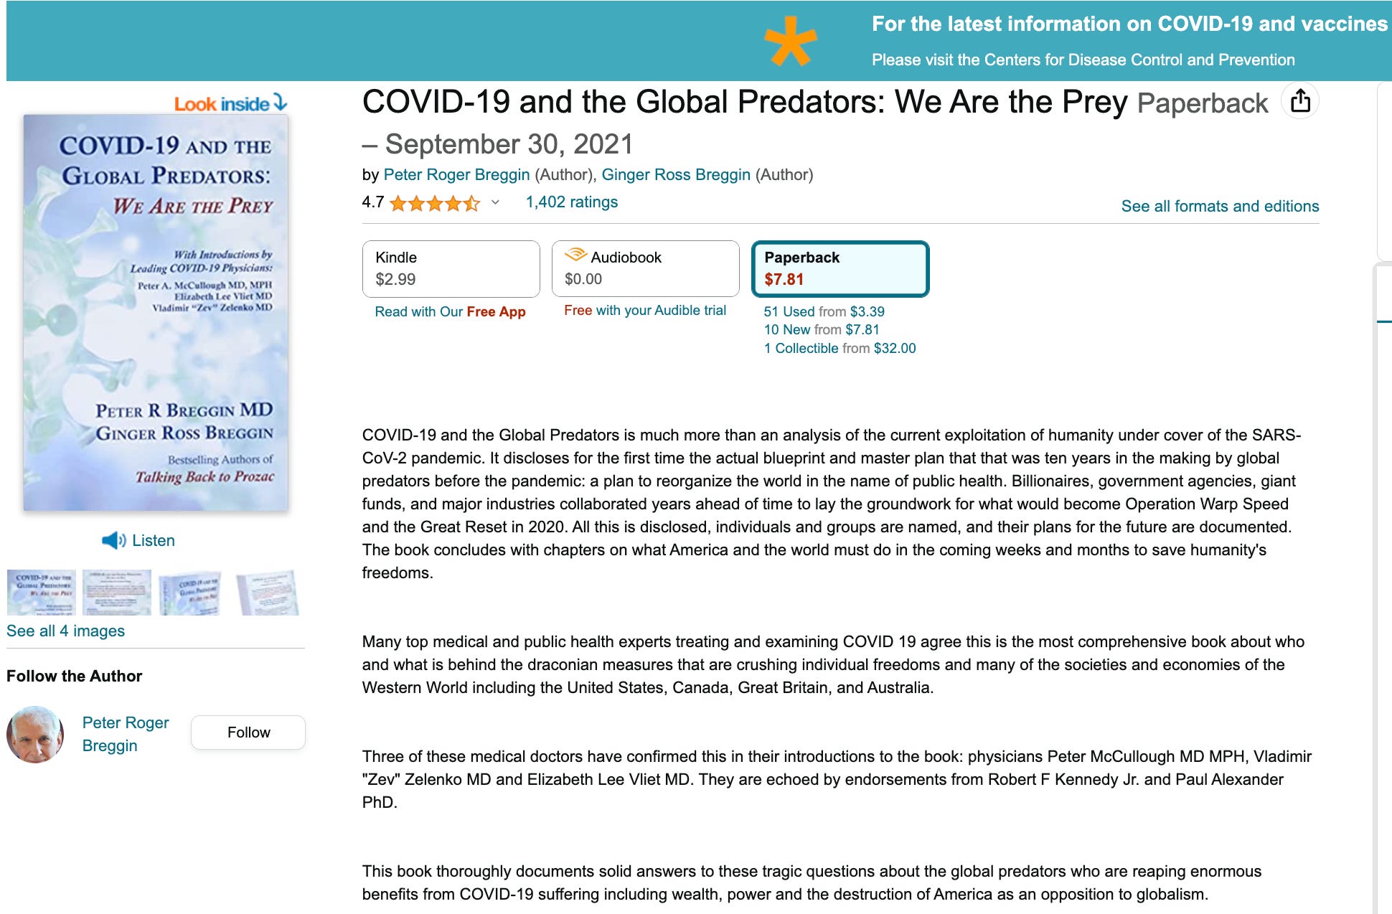This screenshot has height=914, width=1392.
Task: Click the Follow the Author heading
Action: click(x=75, y=677)
